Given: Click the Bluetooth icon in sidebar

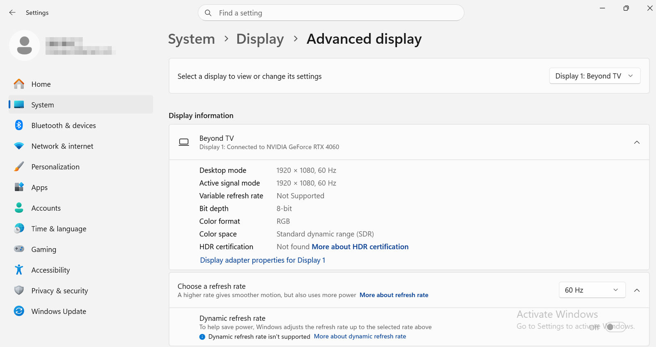Looking at the screenshot, I should click(19, 125).
